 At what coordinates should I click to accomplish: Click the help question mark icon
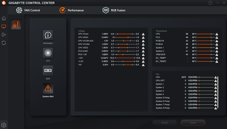pos(210,3)
